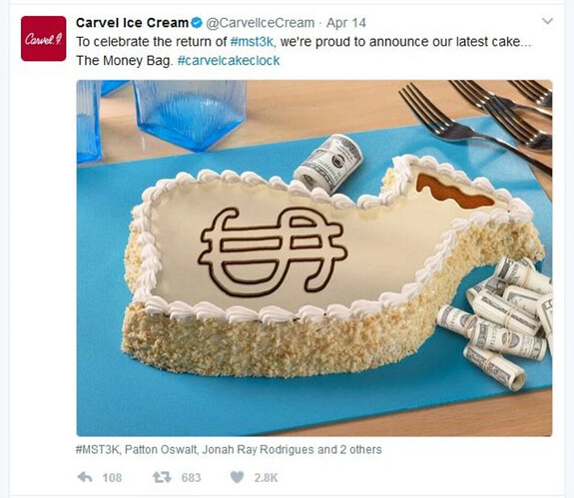Click the Apr 14 timestamp
The image size is (574, 498).
click(x=346, y=23)
